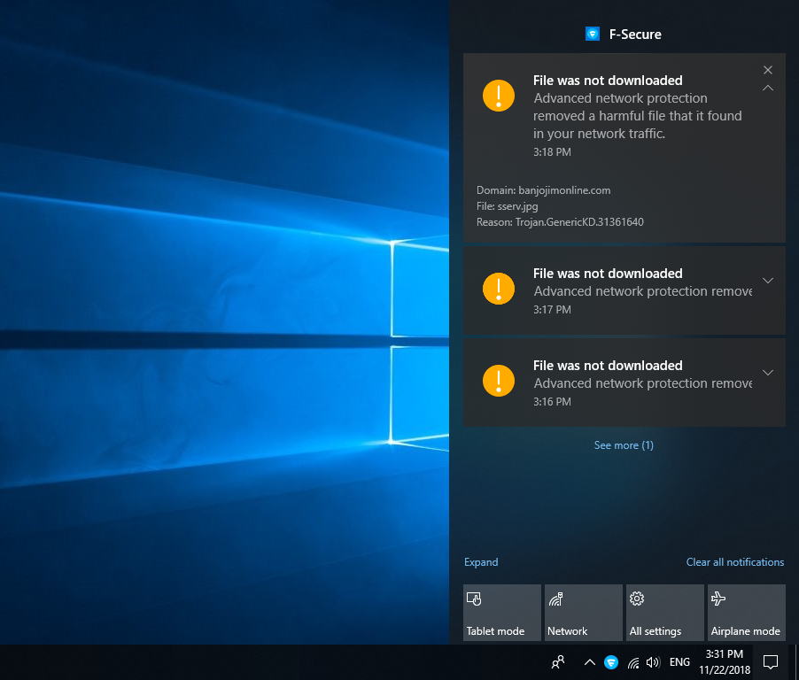Dismiss the 3:18 PM notification with X
This screenshot has width=799, height=680.
[x=768, y=70]
